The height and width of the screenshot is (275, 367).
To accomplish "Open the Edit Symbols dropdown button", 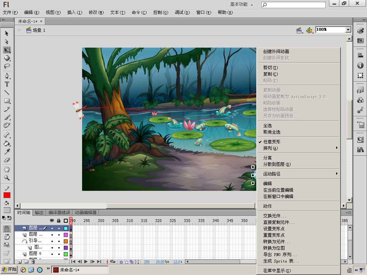I will point(310,30).
